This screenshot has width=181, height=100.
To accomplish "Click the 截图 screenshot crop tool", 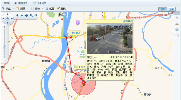I will tap(50, 9).
